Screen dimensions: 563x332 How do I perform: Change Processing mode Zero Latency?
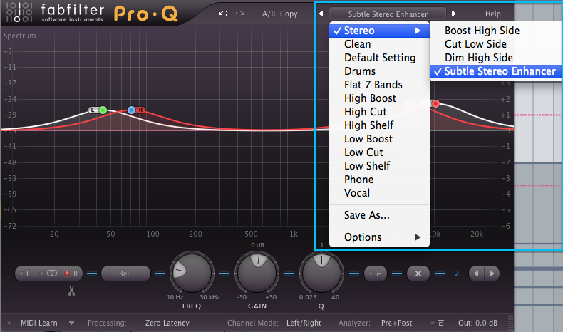167,323
